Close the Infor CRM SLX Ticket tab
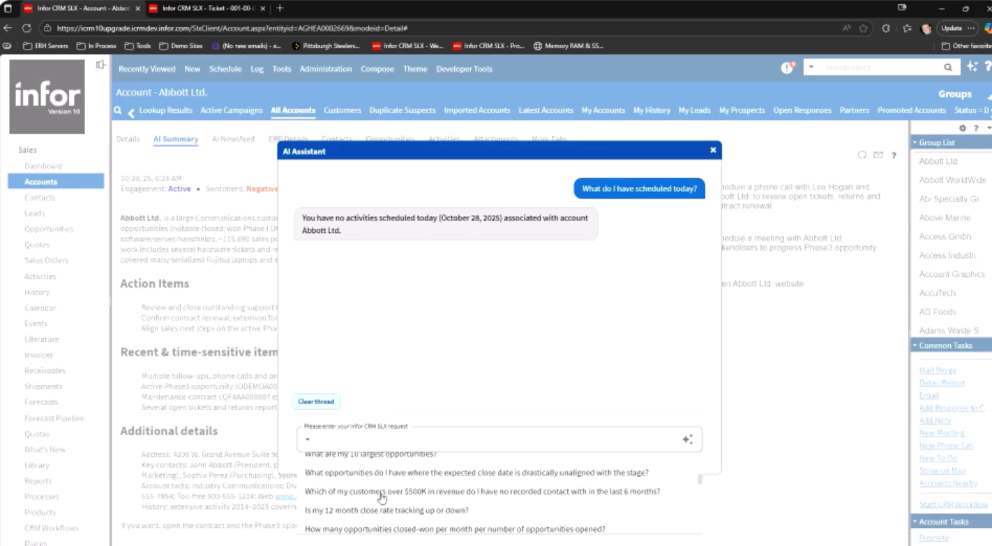Viewport: 992px width, 546px height. pyautogui.click(x=264, y=8)
